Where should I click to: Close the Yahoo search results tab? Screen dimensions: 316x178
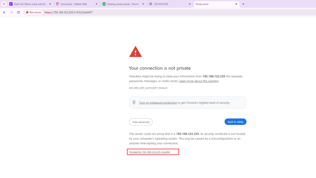[50, 4]
